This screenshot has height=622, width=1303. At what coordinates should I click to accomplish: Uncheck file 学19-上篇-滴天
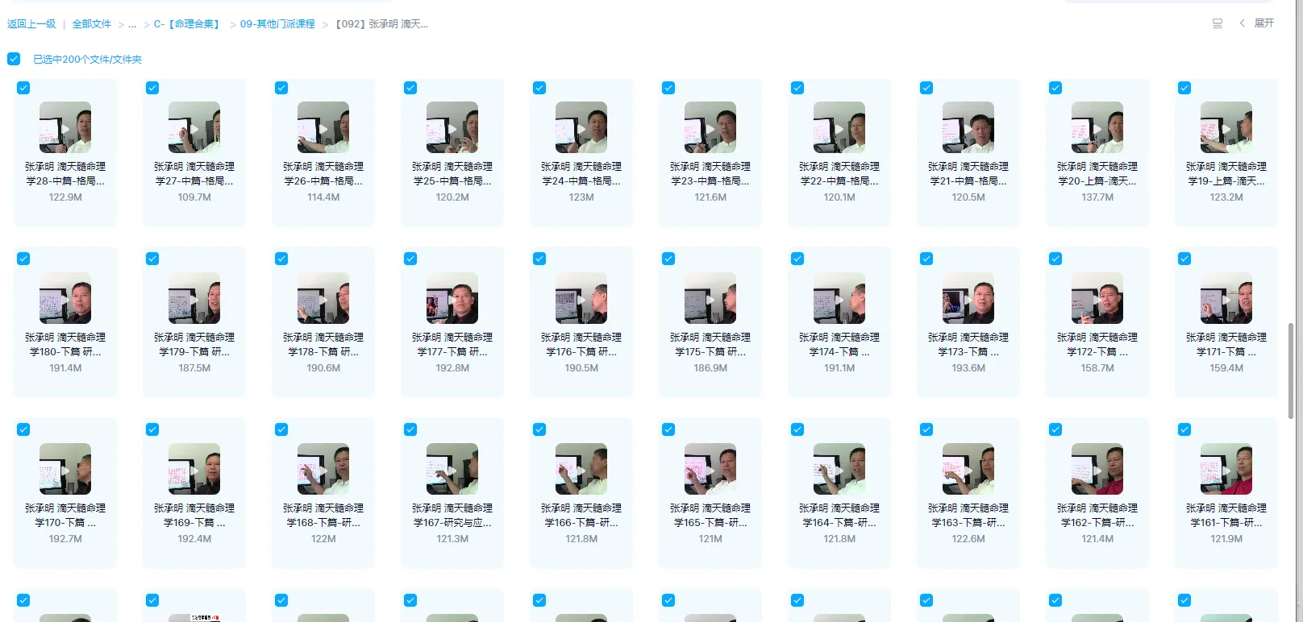1184,88
